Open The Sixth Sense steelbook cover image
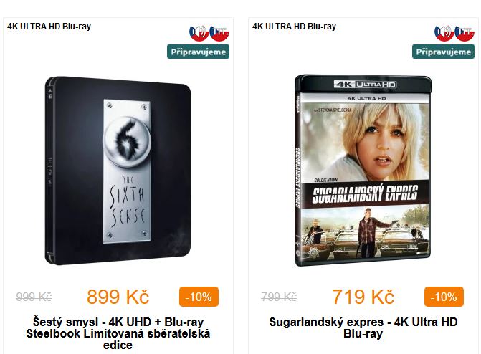Image resolution: width=481 pixels, height=354 pixels. [x=118, y=171]
